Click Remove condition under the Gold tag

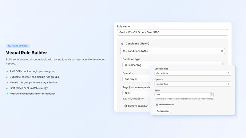click(136, 106)
